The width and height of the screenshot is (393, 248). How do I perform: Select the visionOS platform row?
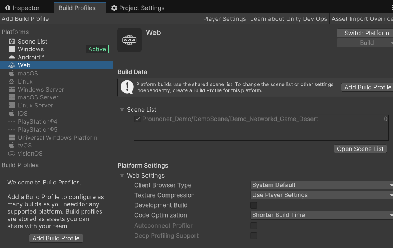point(56,153)
